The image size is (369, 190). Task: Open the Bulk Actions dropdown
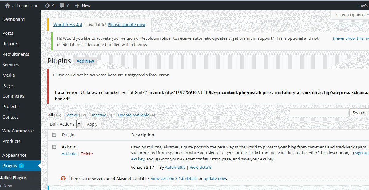pos(65,124)
